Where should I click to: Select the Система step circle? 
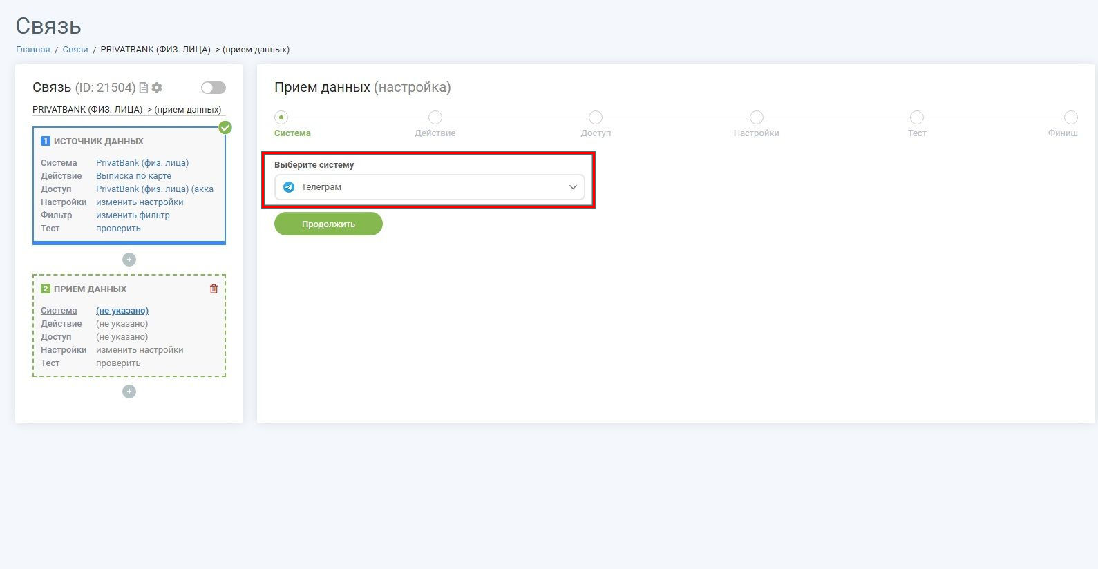(281, 117)
